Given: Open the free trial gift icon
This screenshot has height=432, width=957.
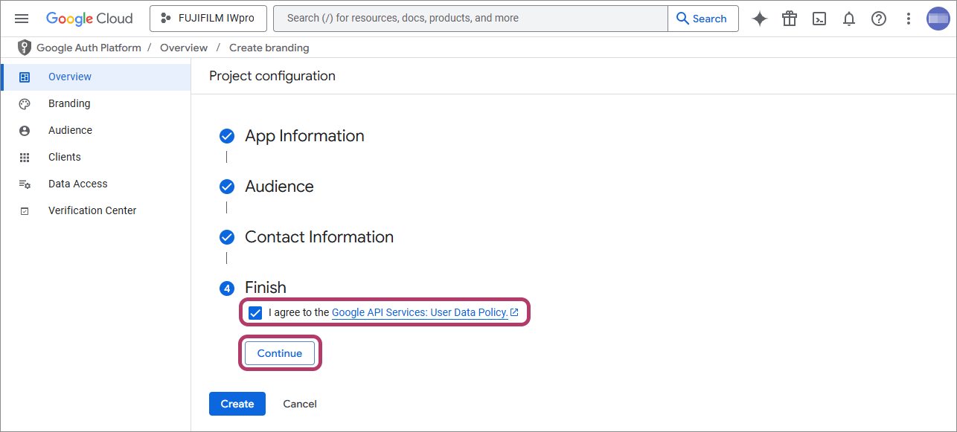Looking at the screenshot, I should (790, 19).
